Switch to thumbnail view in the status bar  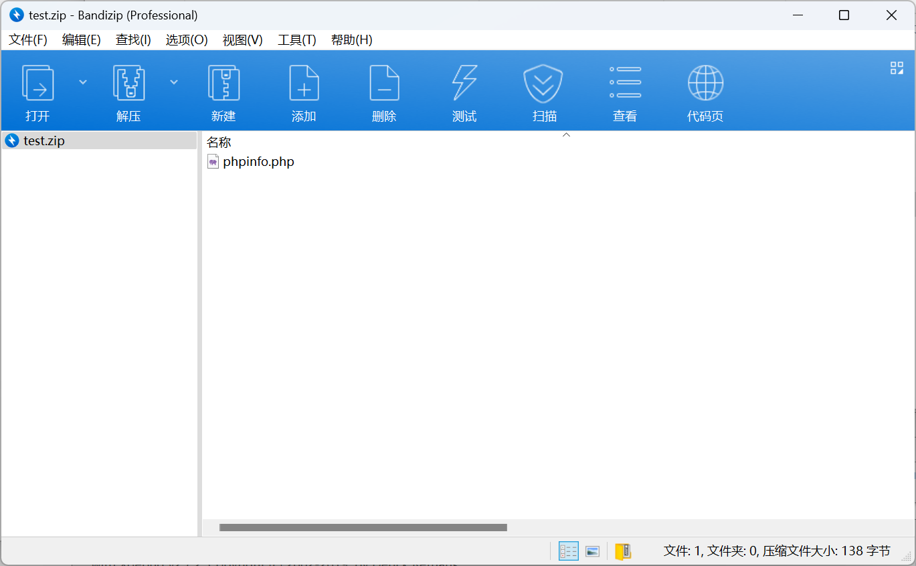[x=592, y=551]
